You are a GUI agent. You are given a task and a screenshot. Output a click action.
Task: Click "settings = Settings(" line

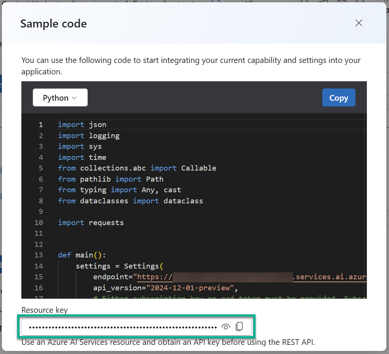pyautogui.click(x=119, y=266)
